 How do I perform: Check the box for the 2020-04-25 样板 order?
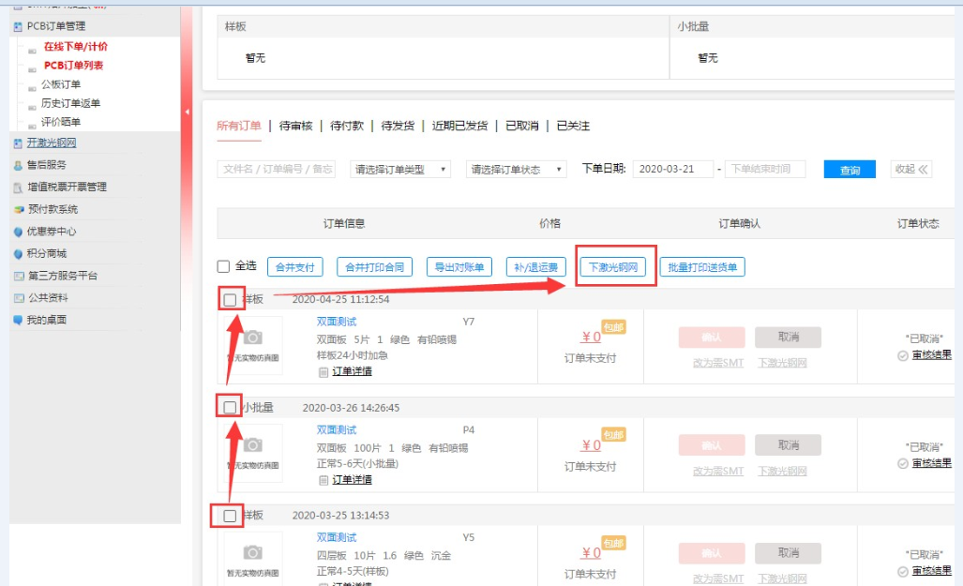tap(230, 300)
